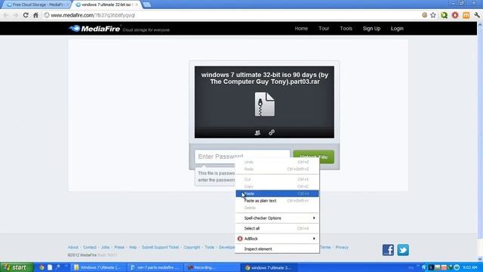Open the Facebook icon in footer
Viewport: 483px width, 272px height.
(x=388, y=250)
